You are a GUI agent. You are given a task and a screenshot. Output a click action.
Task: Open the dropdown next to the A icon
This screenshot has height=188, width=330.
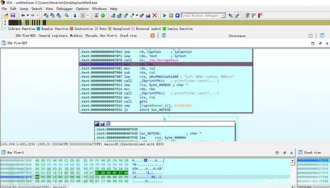88,15
